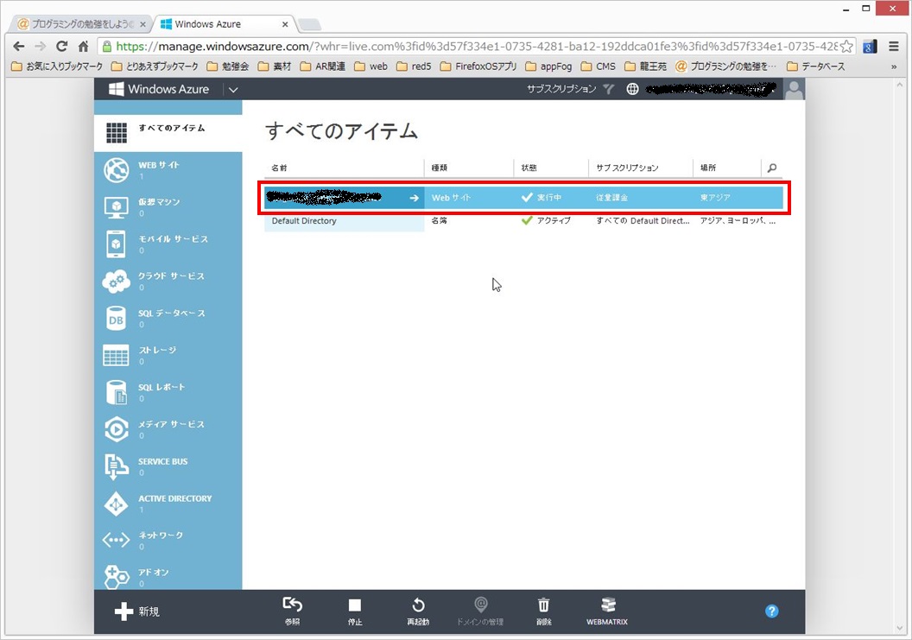Click the Windows Azure logo

[x=159, y=89]
